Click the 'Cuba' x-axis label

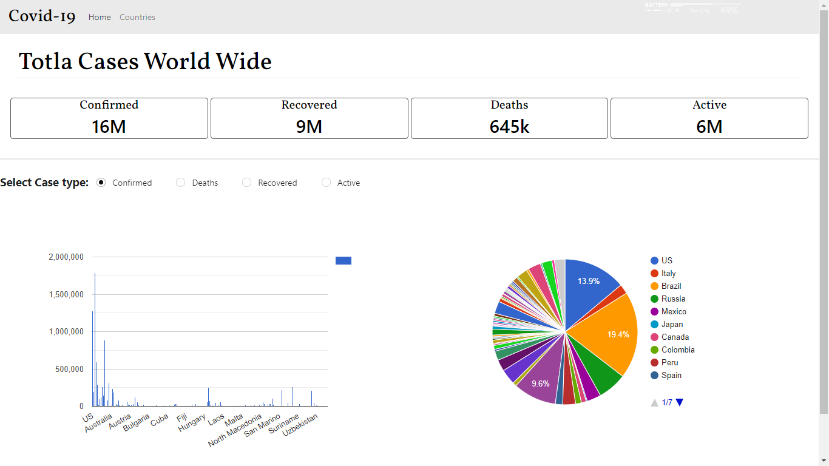coord(160,420)
